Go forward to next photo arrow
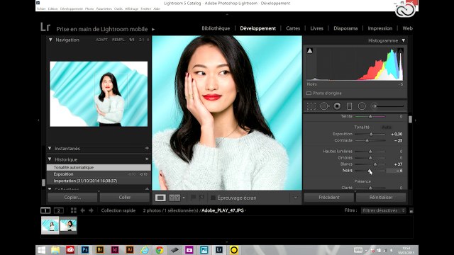This screenshot has width=454, height=255. click(x=92, y=210)
